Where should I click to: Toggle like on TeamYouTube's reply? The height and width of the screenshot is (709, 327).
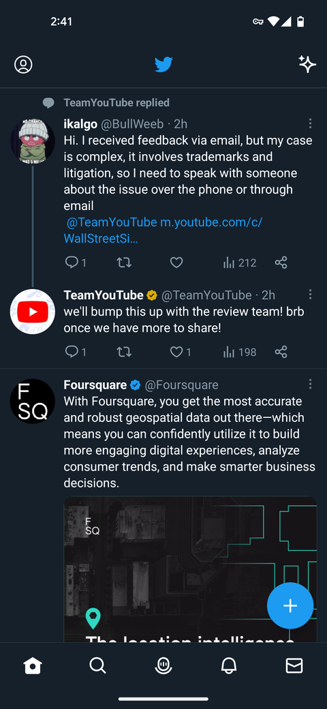tap(181, 352)
